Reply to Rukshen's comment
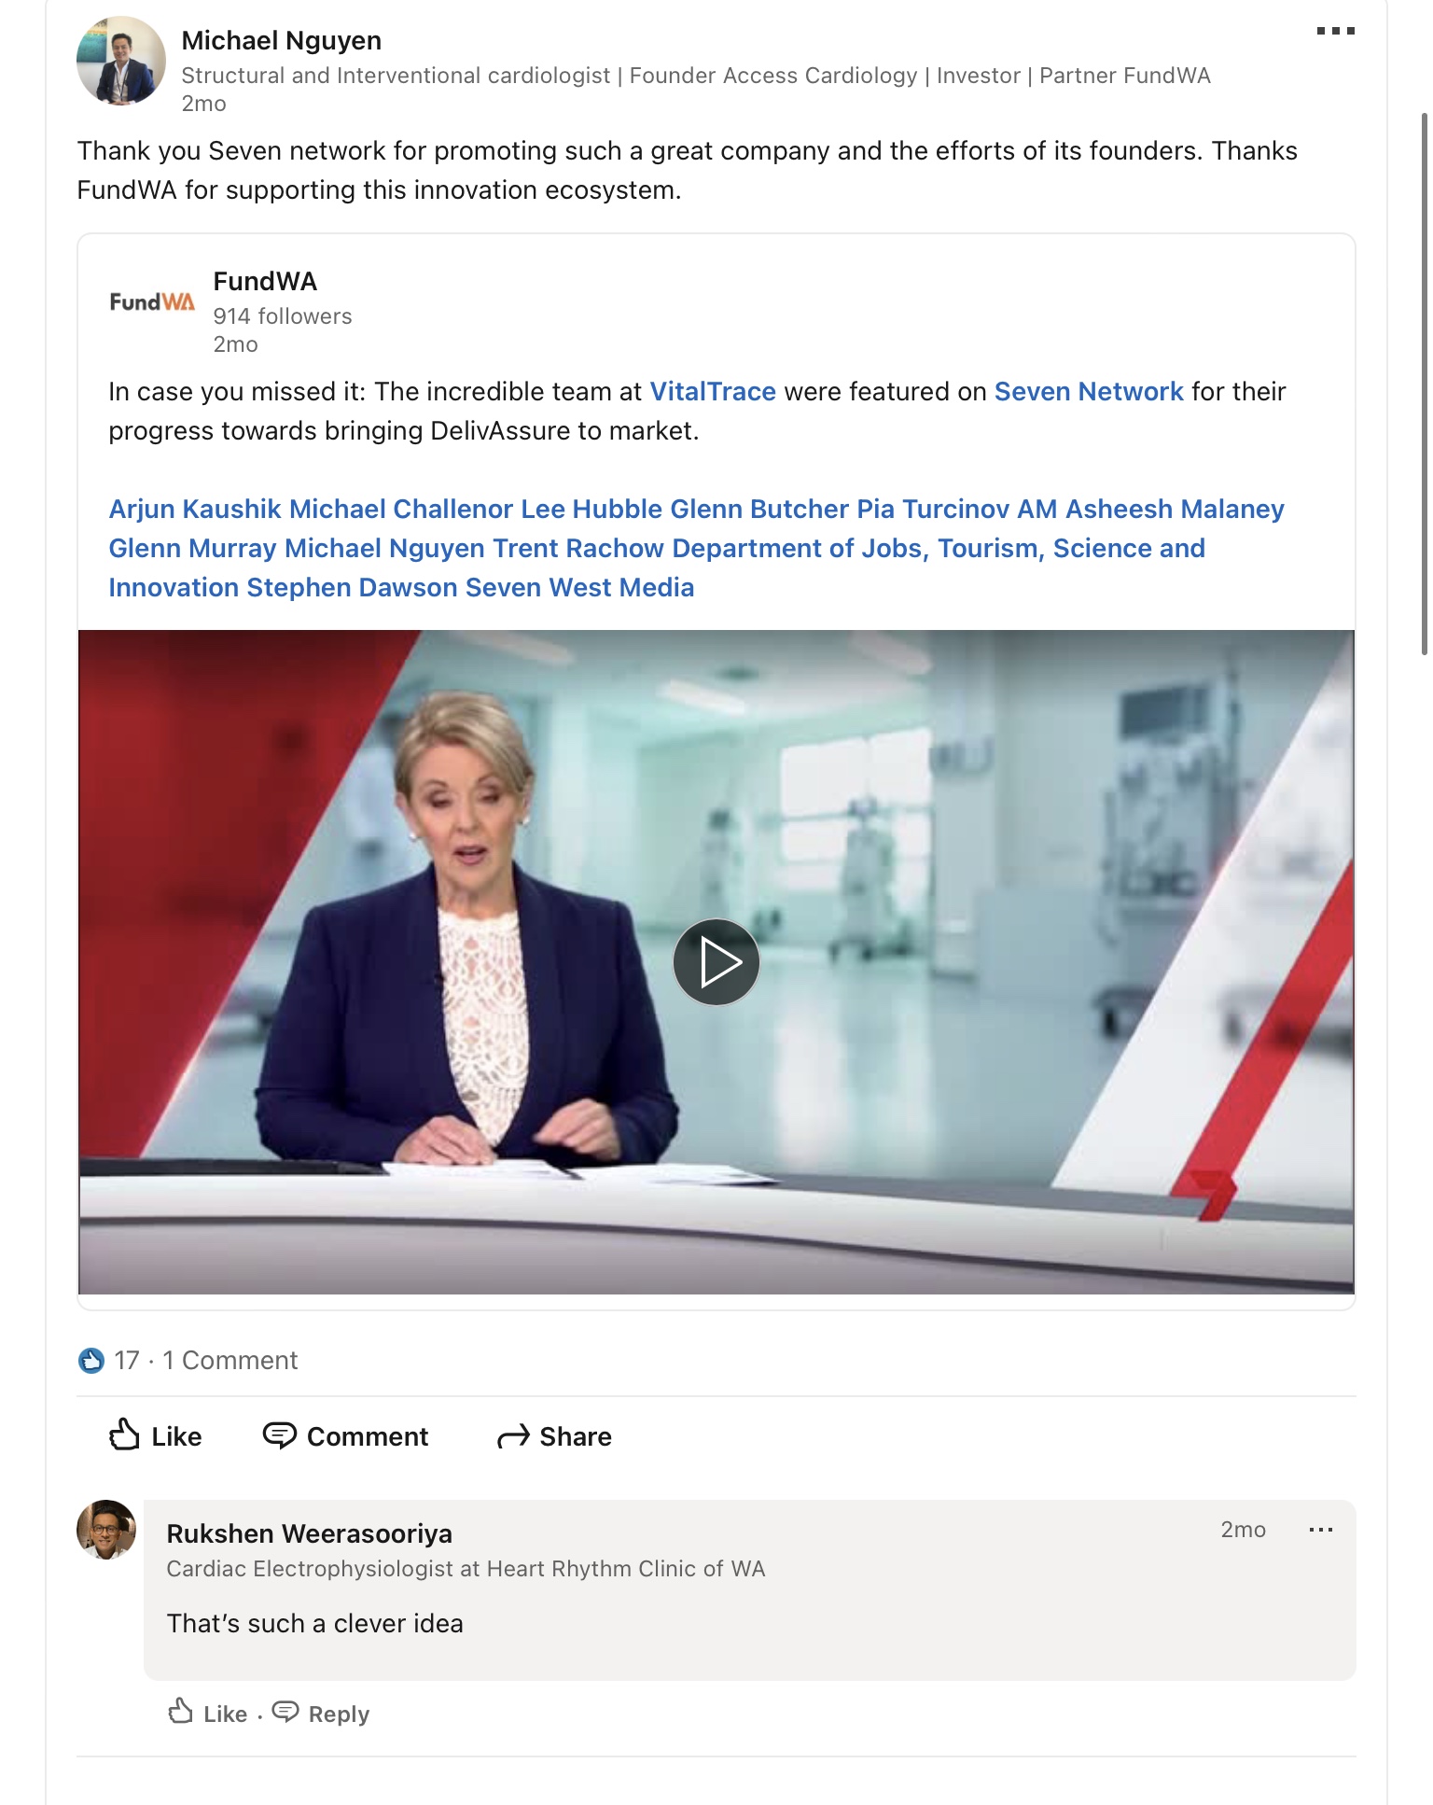This screenshot has height=1805, width=1433. [322, 1714]
